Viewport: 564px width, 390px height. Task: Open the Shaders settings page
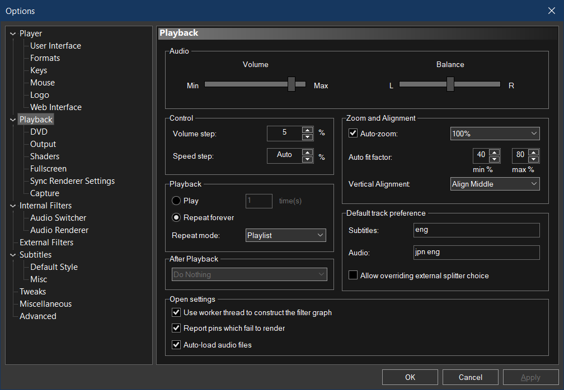(45, 156)
